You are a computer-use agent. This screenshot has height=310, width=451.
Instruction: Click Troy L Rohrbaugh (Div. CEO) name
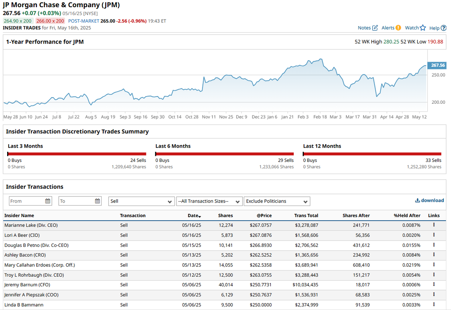click(x=34, y=275)
